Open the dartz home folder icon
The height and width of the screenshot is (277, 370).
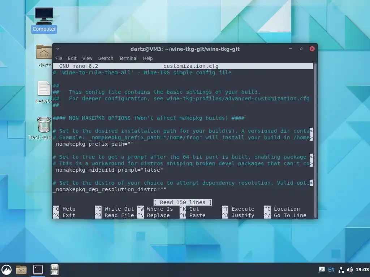pyautogui.click(x=44, y=56)
